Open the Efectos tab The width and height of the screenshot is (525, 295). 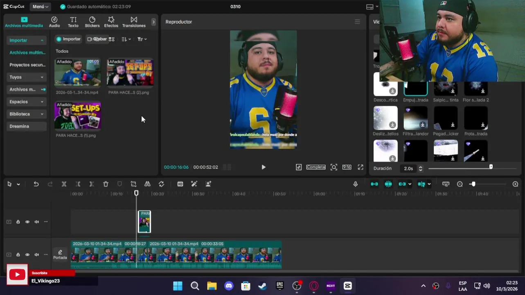pyautogui.click(x=111, y=22)
